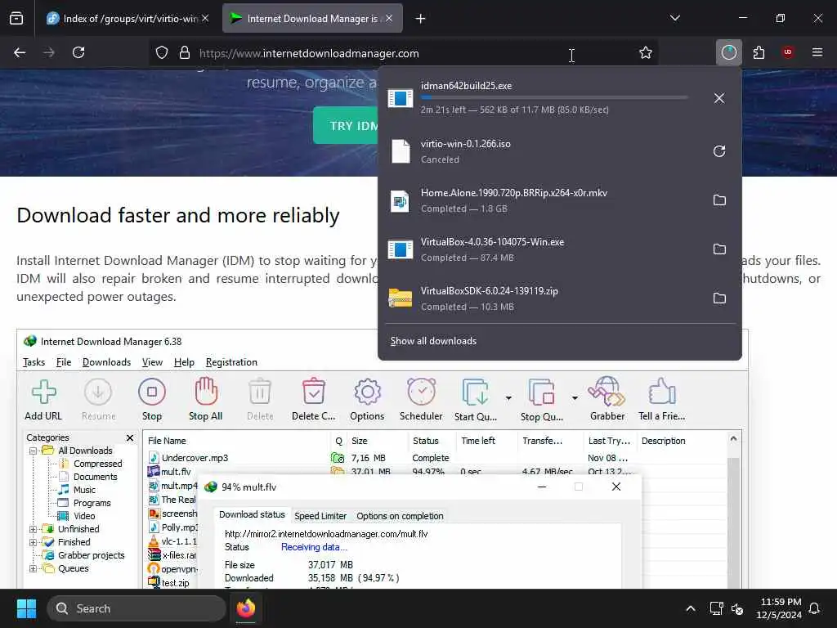Open the Grabber tool icon
This screenshot has width=837, height=628.
[x=607, y=399]
